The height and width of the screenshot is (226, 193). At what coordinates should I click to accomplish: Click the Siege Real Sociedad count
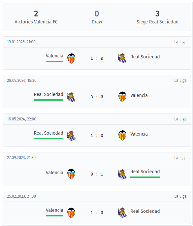pos(157,14)
